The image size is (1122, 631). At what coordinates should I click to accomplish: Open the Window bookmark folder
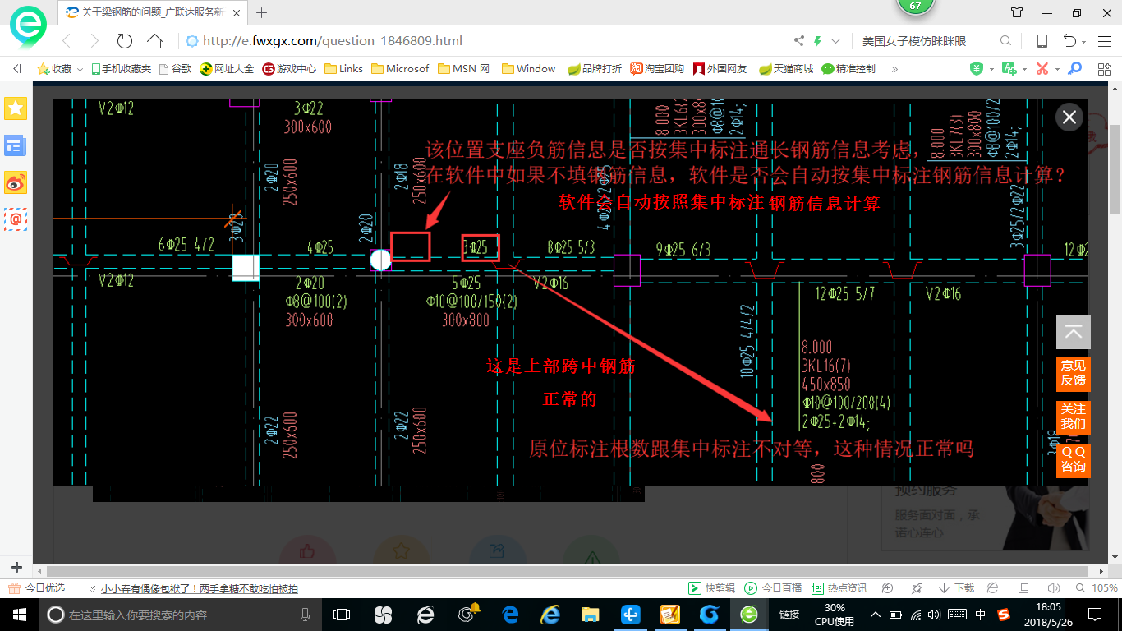click(x=529, y=69)
